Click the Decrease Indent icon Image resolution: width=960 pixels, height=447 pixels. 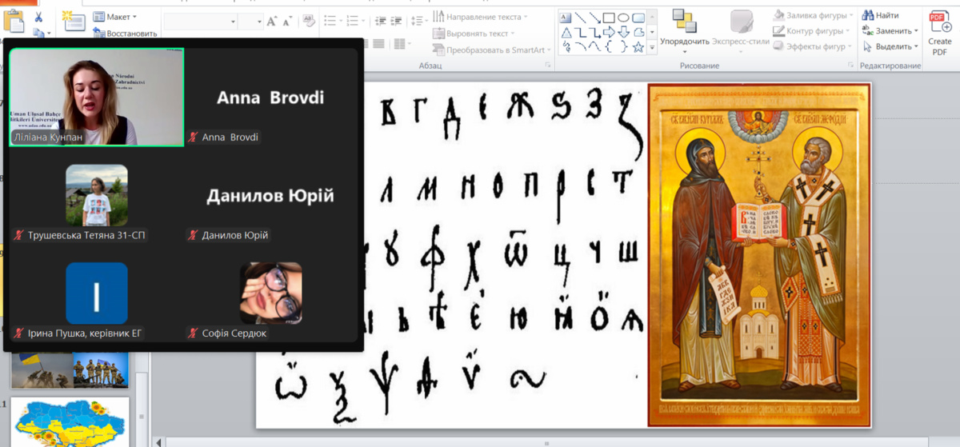[x=380, y=20]
